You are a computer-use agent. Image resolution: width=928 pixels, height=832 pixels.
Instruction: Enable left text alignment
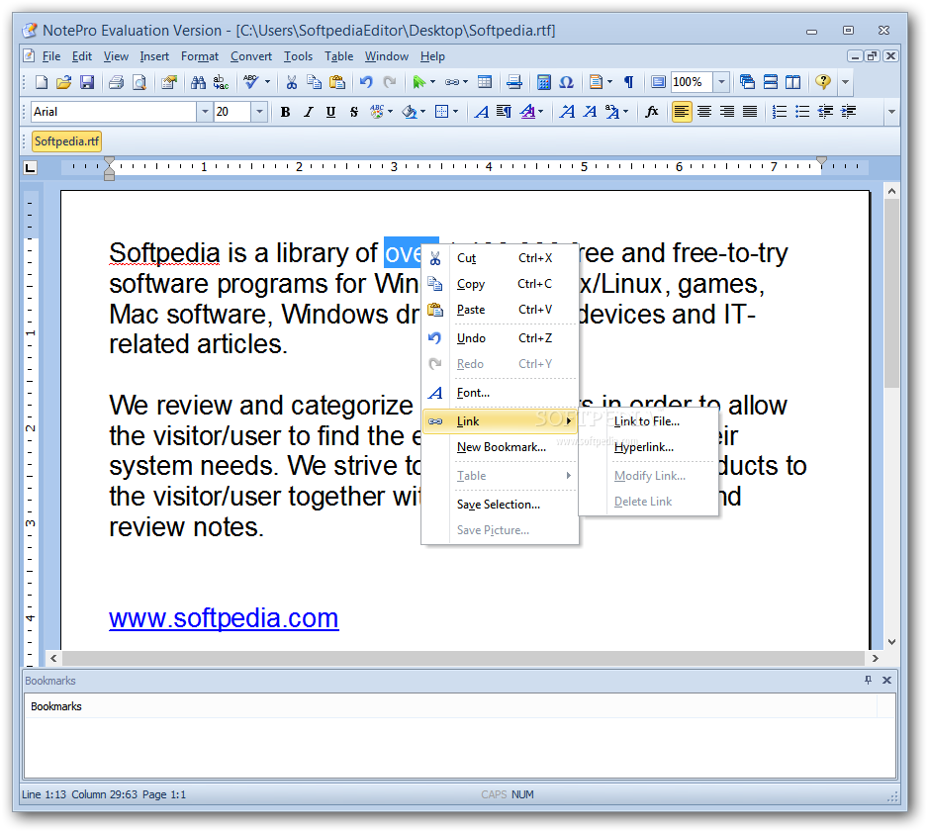pyautogui.click(x=682, y=111)
